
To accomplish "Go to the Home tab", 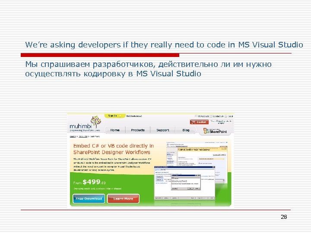I will click(115, 130).
